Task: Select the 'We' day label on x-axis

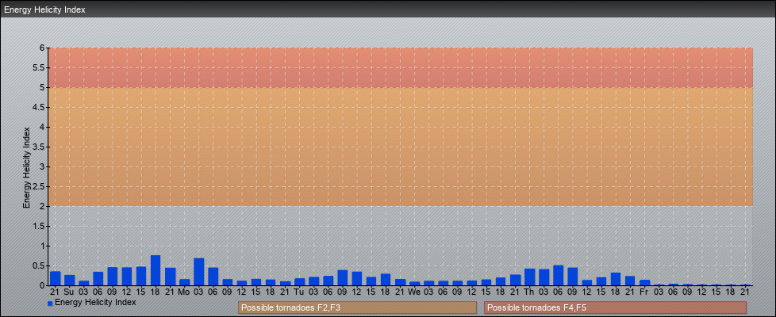Action: tap(414, 292)
